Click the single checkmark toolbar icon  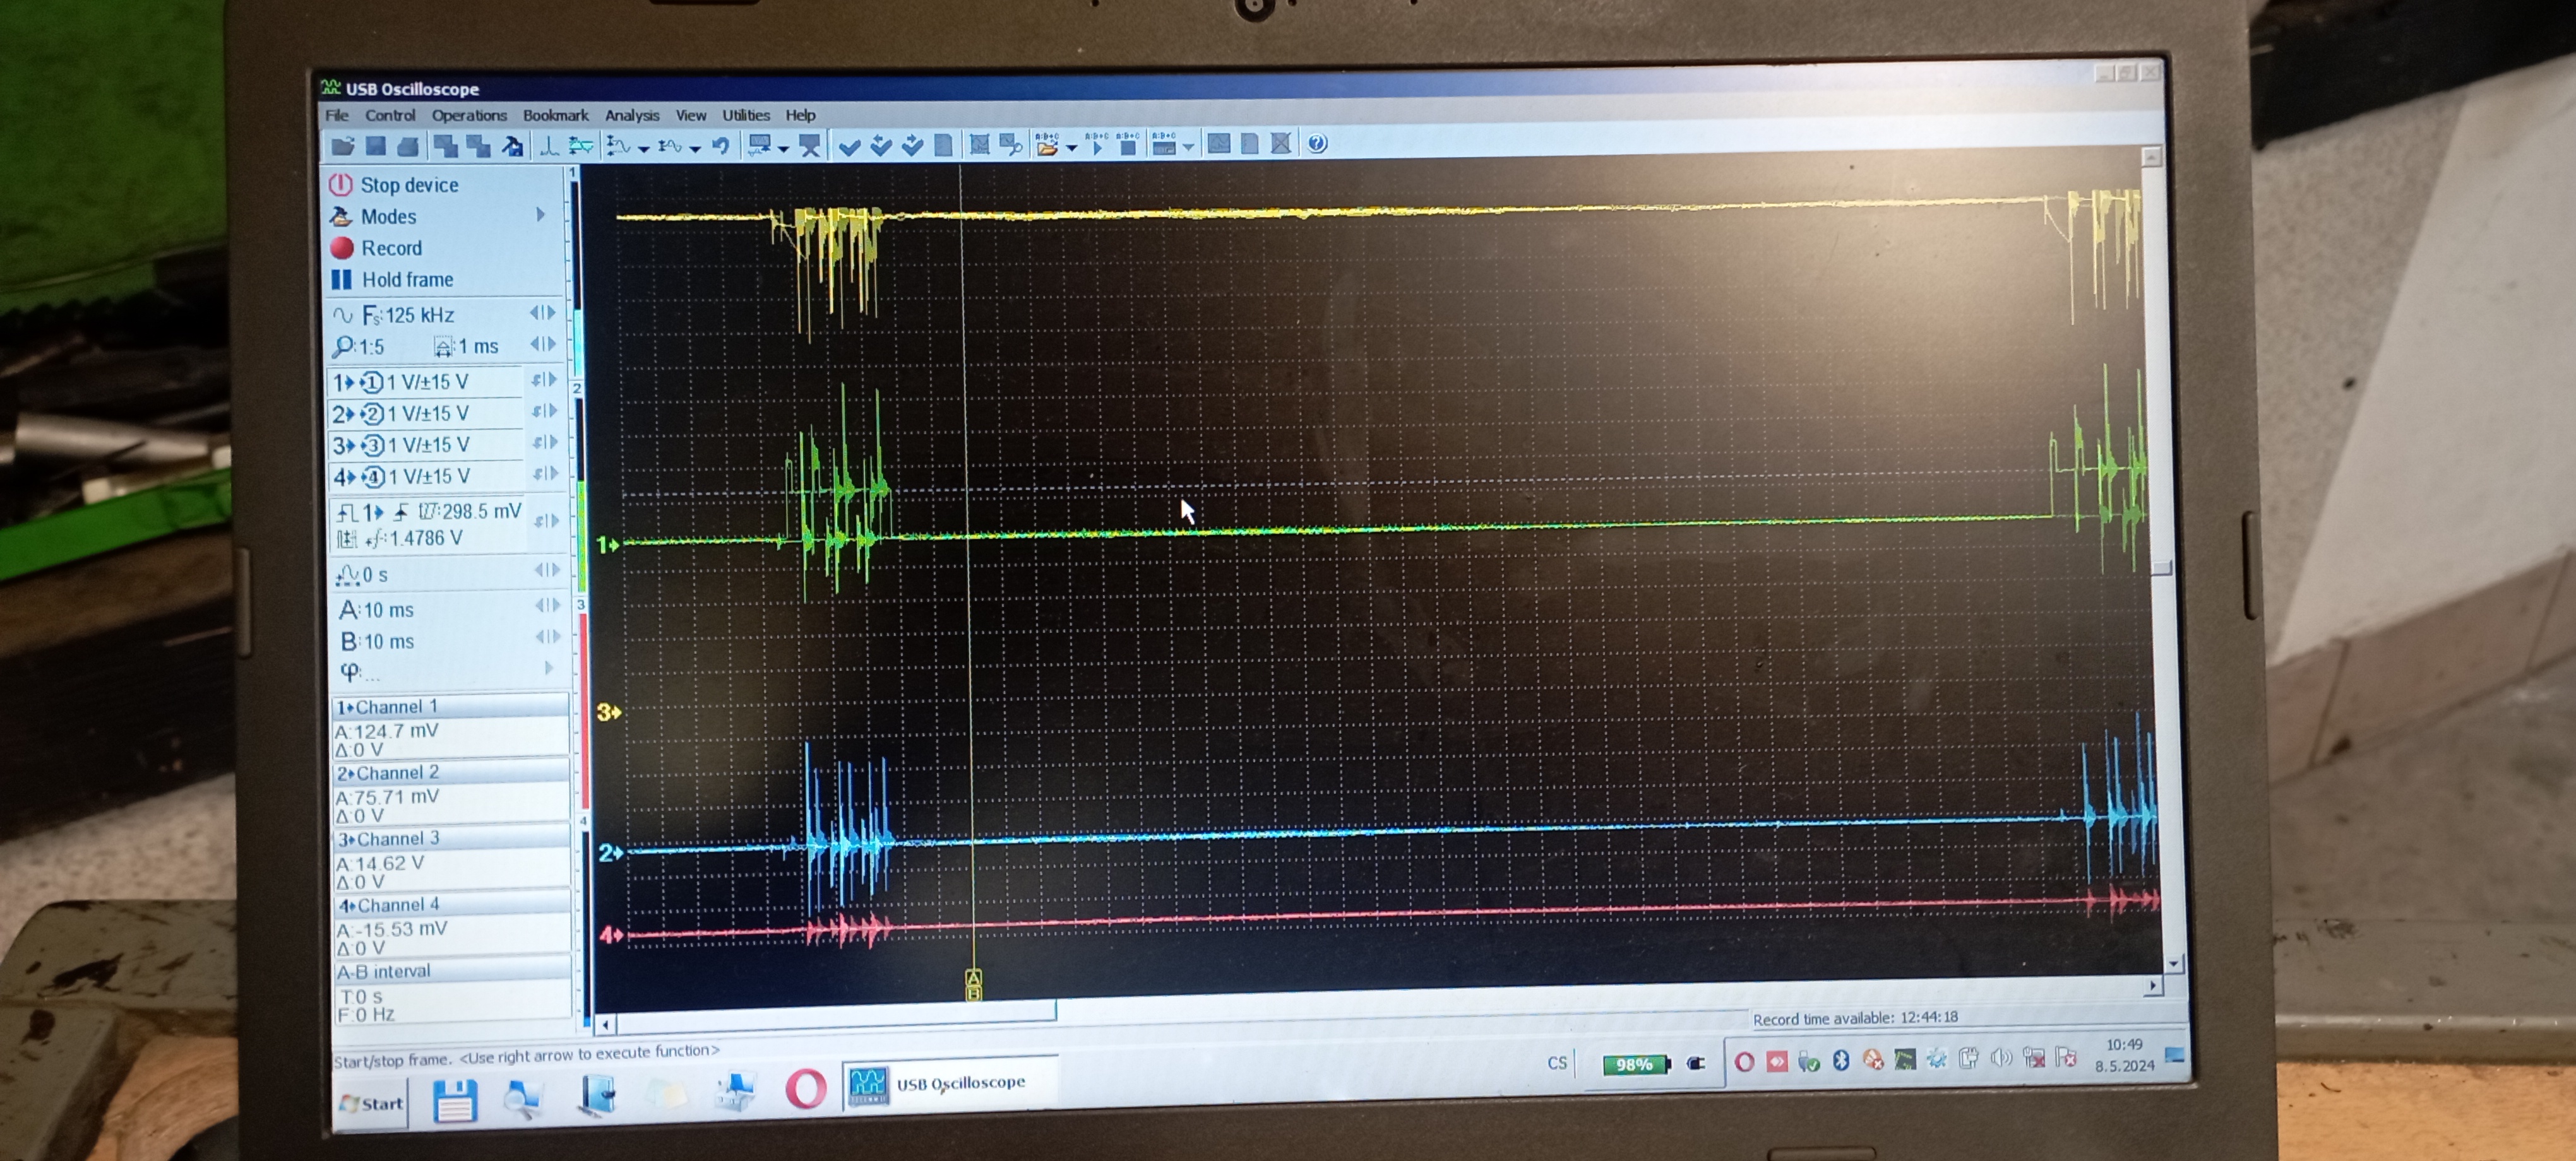849,147
